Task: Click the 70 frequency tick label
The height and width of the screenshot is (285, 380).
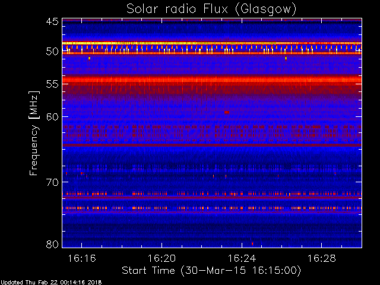Action: coord(52,182)
